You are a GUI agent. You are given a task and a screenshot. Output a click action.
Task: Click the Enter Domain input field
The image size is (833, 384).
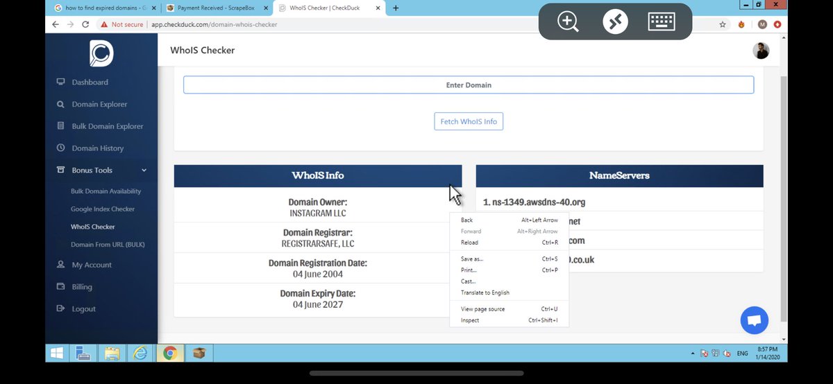click(x=469, y=85)
